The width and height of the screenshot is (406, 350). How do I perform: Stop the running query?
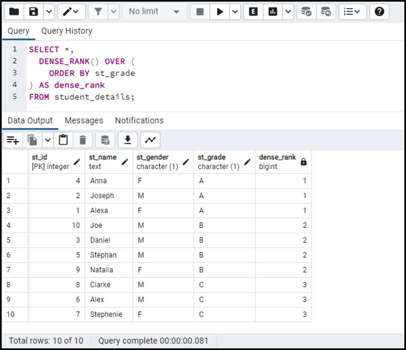click(200, 12)
